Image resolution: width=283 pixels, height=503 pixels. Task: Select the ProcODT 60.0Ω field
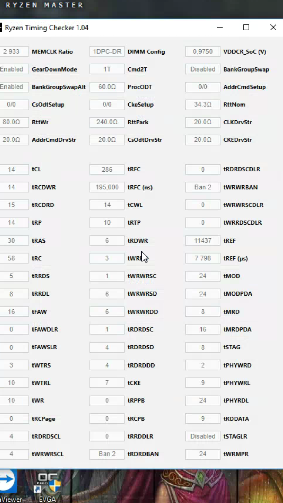pos(107,87)
